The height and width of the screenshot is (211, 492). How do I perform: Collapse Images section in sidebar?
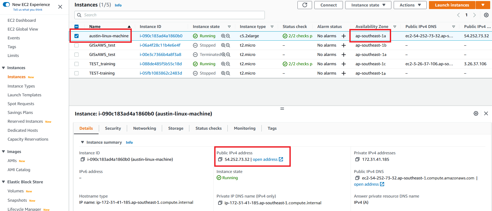pyautogui.click(x=3, y=152)
